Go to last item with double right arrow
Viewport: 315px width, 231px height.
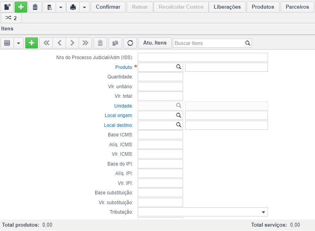pos(85,43)
